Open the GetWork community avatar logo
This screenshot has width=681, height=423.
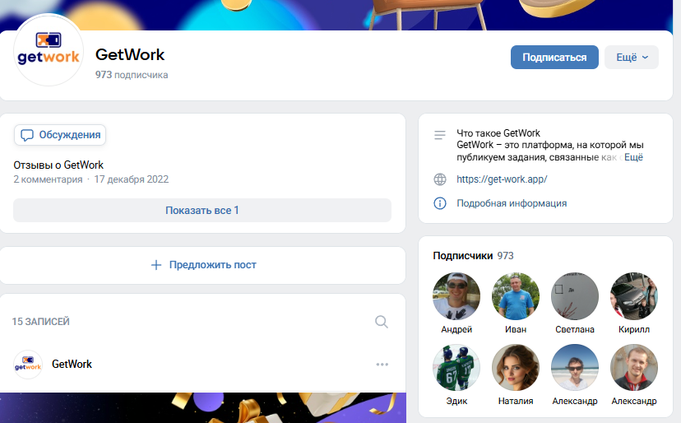[49, 50]
